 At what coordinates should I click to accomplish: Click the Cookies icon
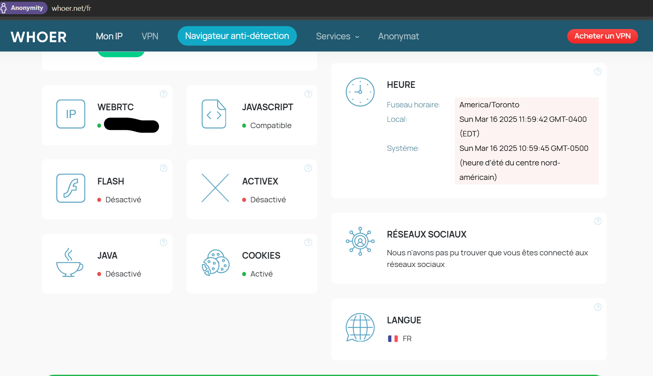tap(216, 263)
